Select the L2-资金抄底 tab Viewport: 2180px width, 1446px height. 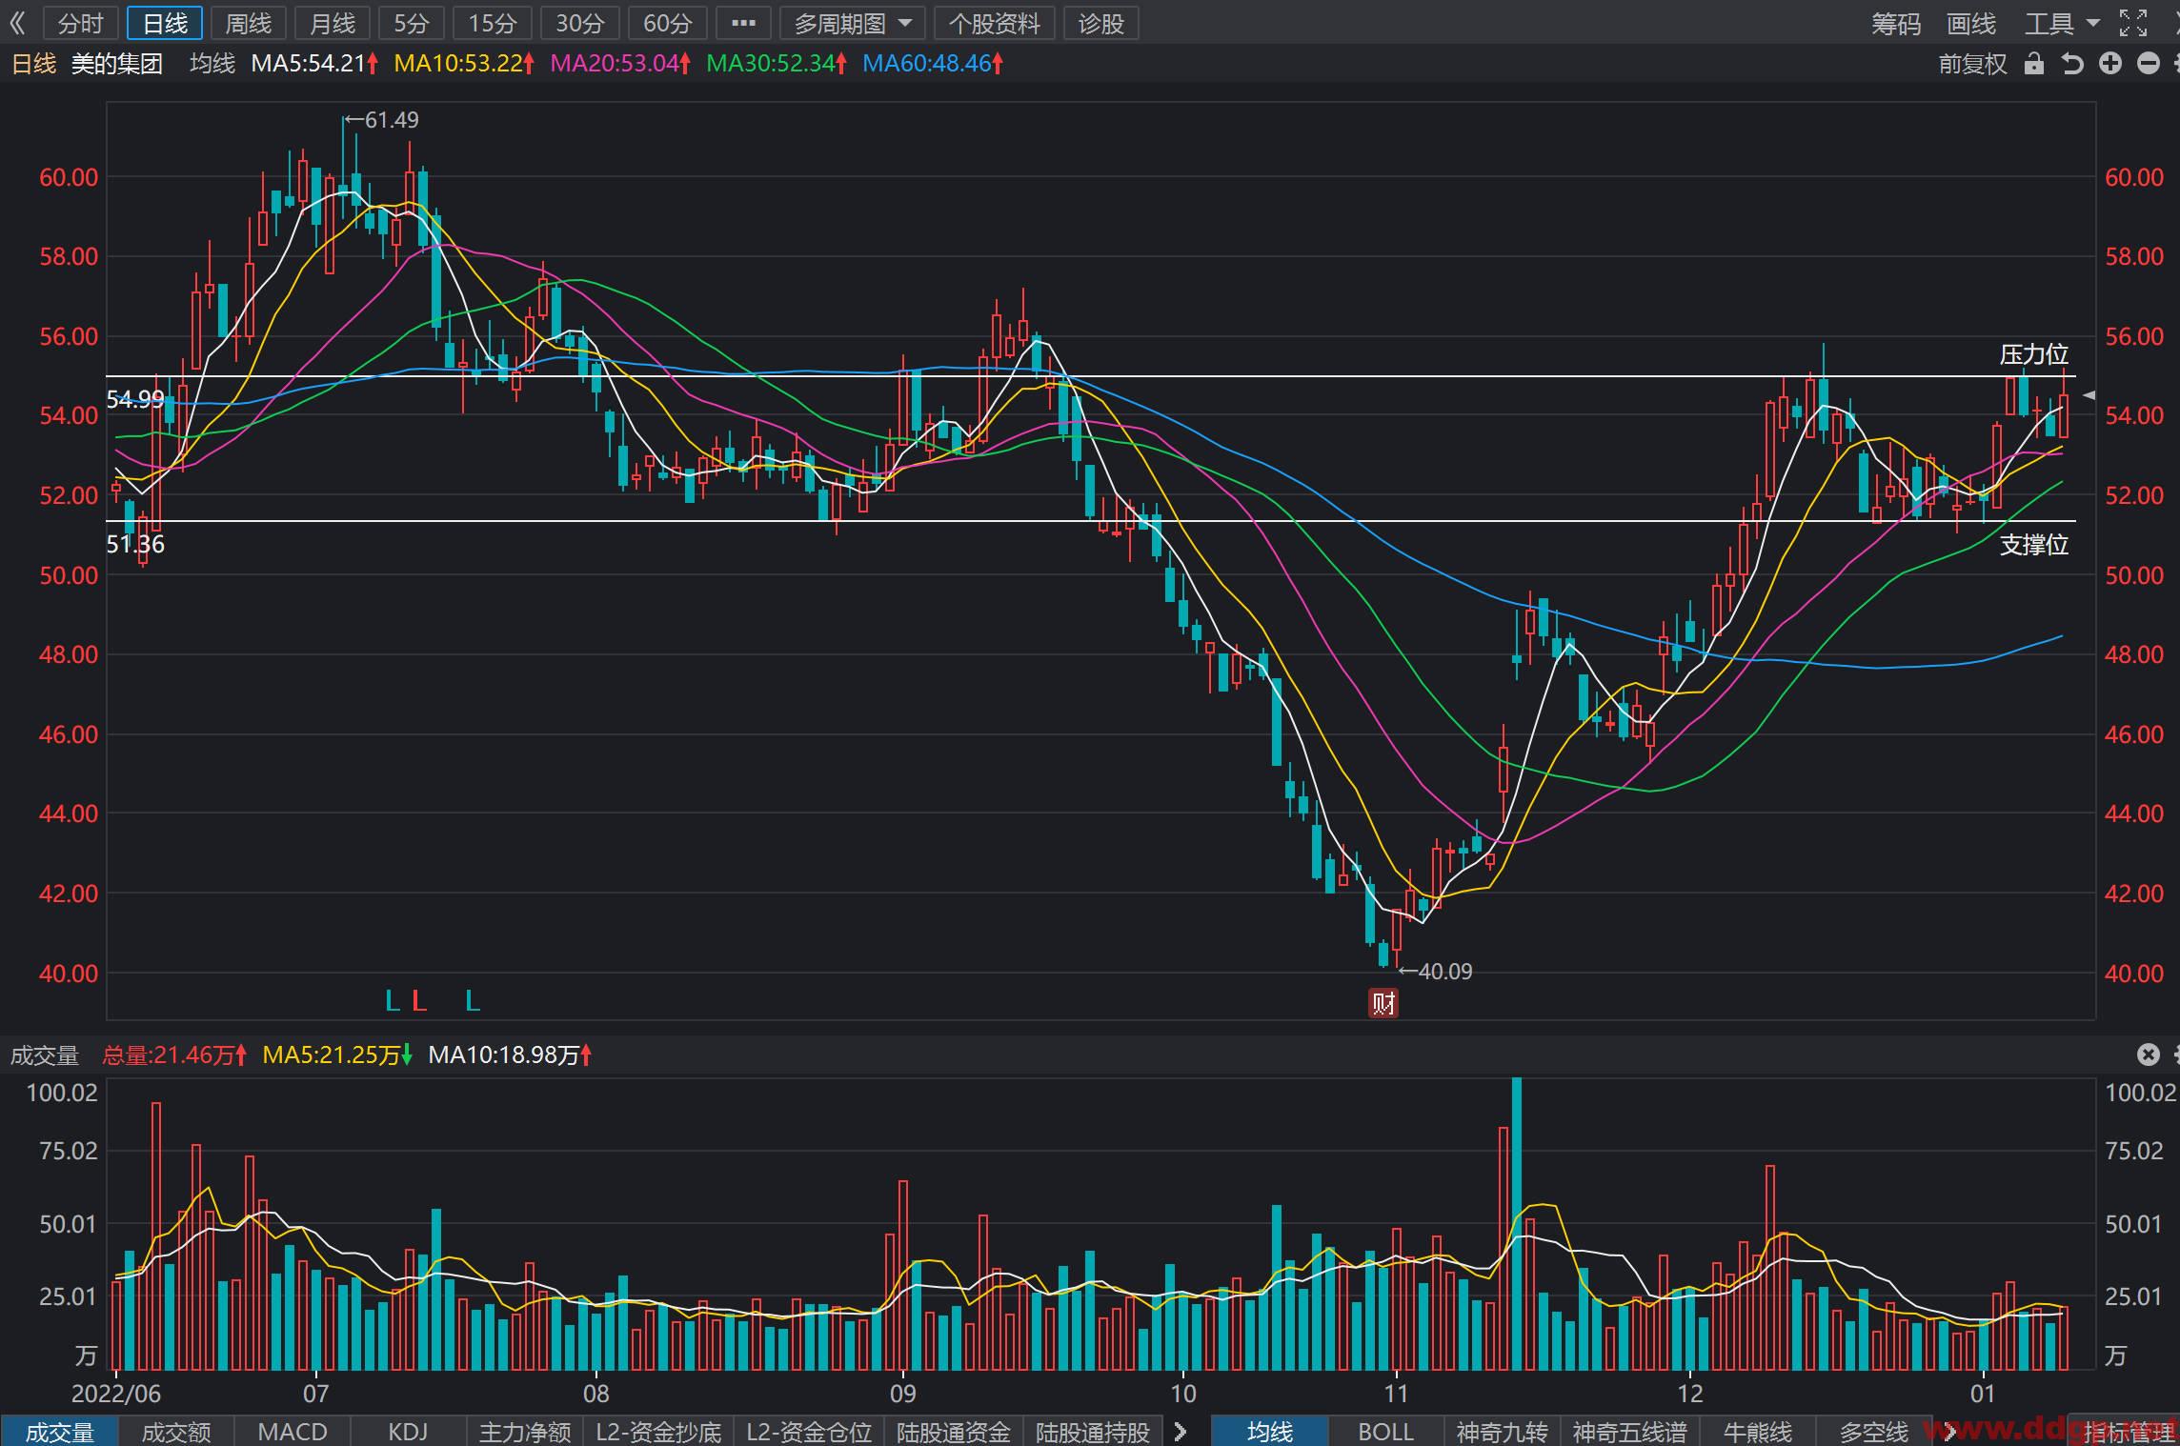[x=658, y=1432]
